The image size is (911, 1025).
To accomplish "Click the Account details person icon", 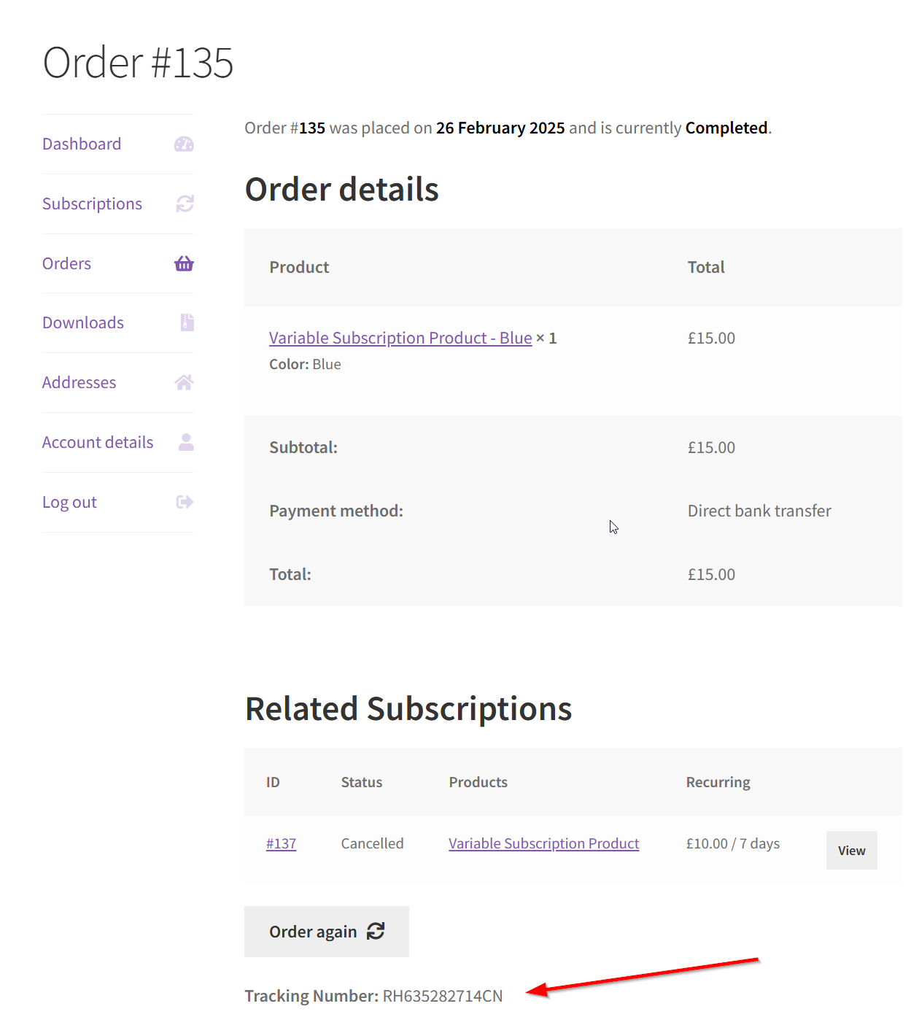I will tap(186, 441).
